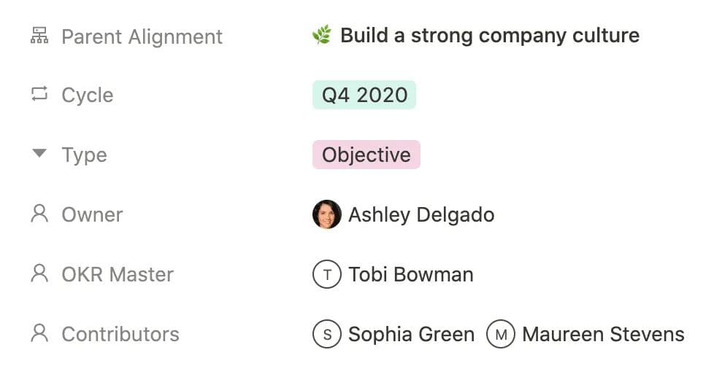Click the Parent Alignment hierarchy icon
The image size is (714, 366).
(x=39, y=36)
